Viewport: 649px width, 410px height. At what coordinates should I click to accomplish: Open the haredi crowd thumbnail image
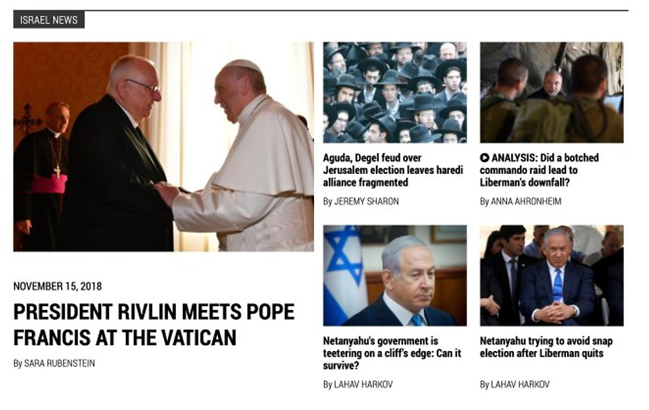point(395,92)
